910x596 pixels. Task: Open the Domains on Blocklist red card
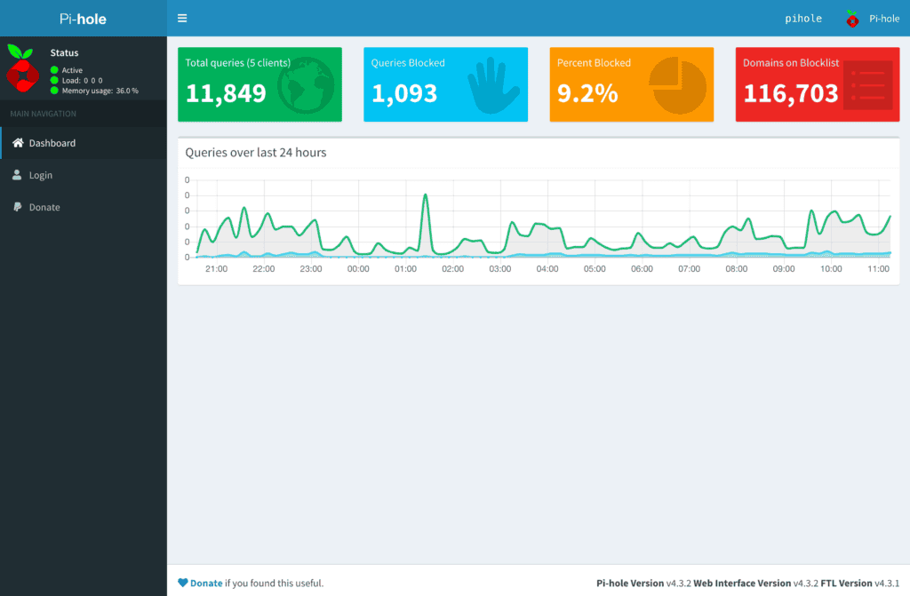coord(818,84)
